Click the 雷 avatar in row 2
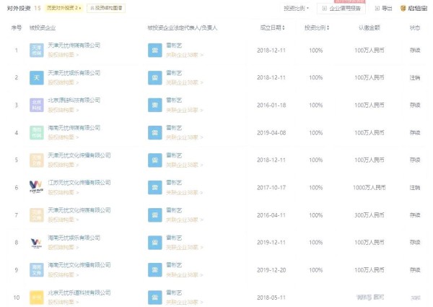The width and height of the screenshot is (433, 307). 155,77
